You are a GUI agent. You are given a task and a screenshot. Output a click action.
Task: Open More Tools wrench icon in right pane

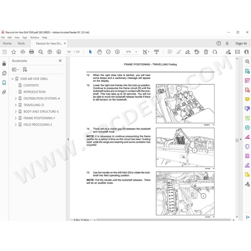tap(247, 184)
